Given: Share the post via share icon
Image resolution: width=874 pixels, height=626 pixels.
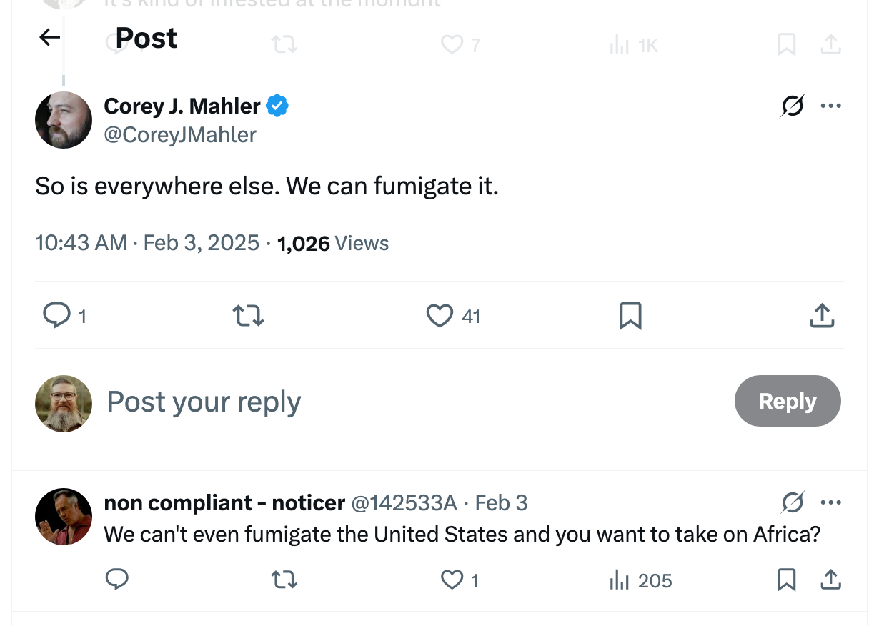Looking at the screenshot, I should pos(821,315).
